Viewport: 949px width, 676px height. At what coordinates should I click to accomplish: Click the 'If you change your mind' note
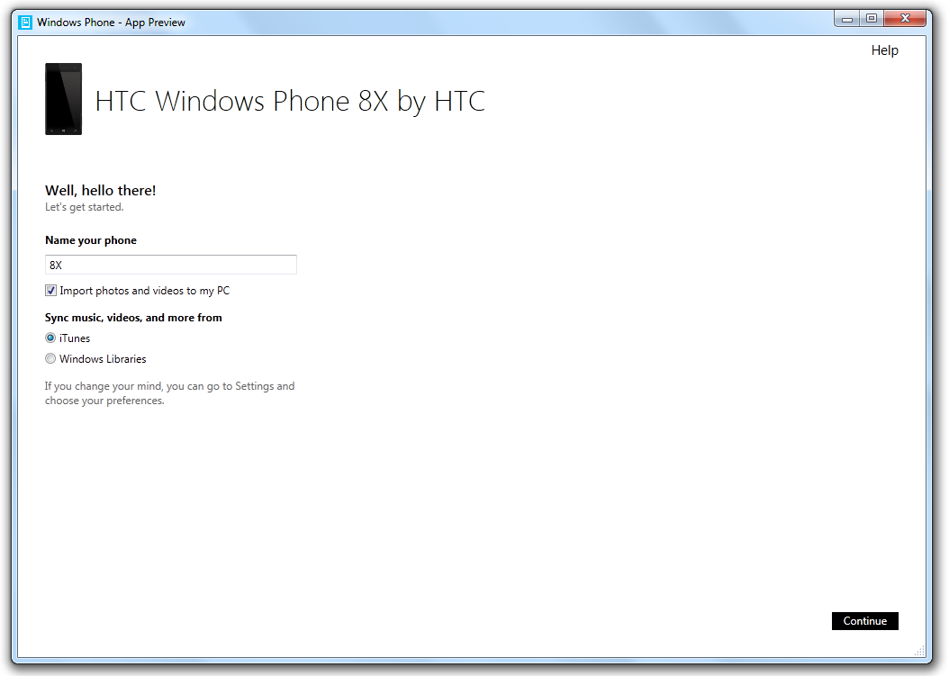169,393
